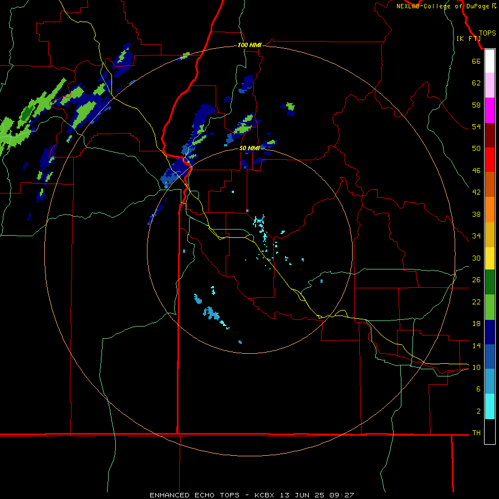The image size is (499, 499).
Task: Select the yellow legend swatch
Action: pos(490,258)
